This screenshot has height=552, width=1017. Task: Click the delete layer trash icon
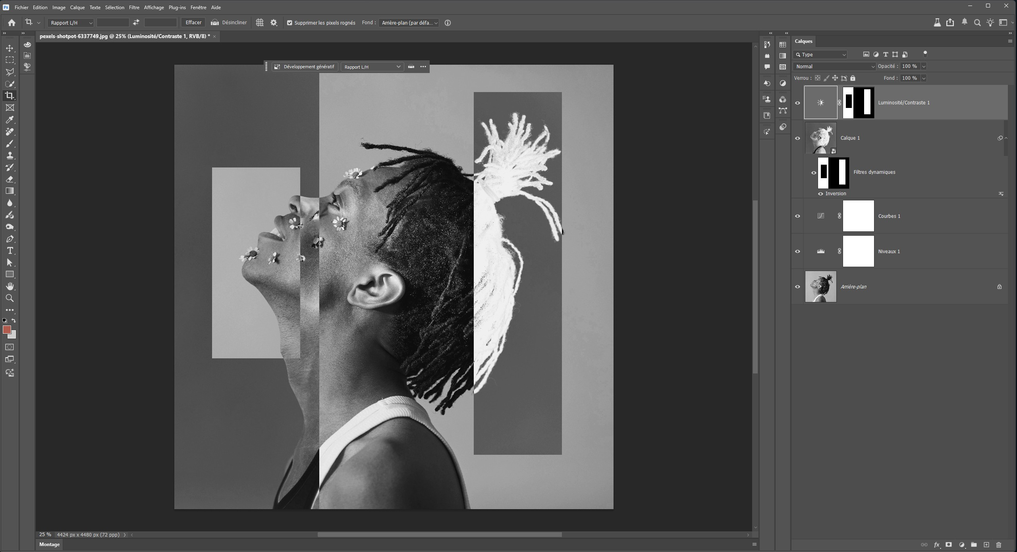(x=999, y=545)
